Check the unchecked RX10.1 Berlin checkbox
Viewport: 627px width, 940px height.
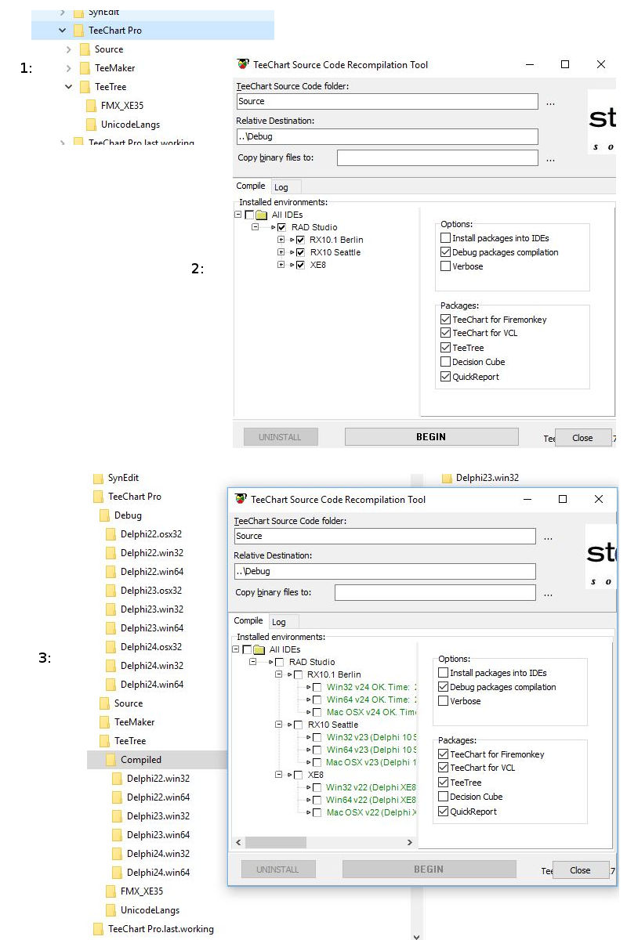pos(298,675)
